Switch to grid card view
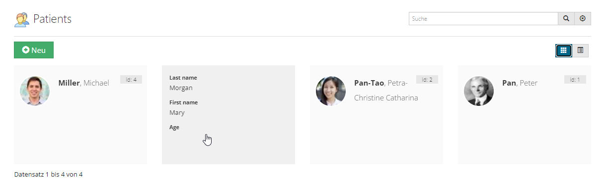Viewport: 607px width, 188px height. point(563,50)
